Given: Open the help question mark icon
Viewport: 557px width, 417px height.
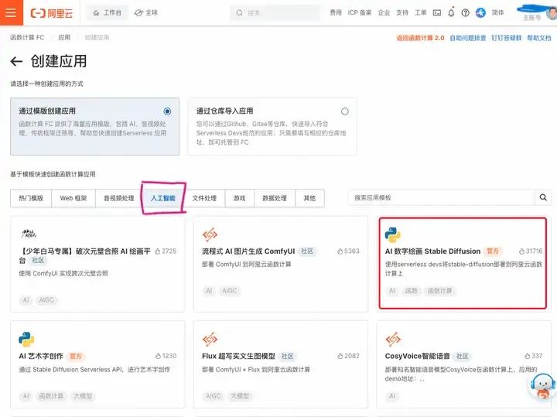Looking at the screenshot, I should click(466, 13).
